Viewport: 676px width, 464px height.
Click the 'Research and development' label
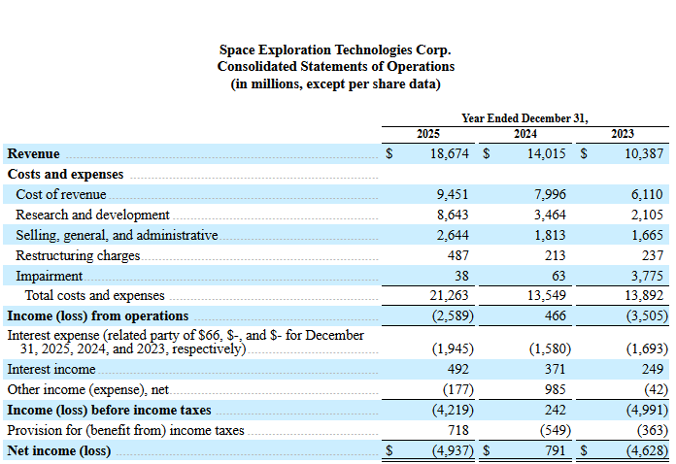point(92,215)
